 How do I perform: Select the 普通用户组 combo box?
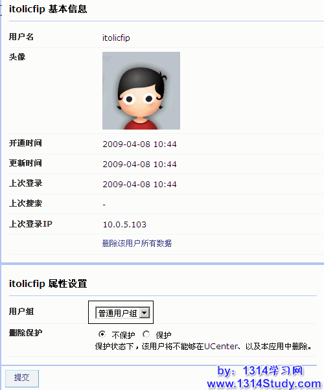point(122,313)
